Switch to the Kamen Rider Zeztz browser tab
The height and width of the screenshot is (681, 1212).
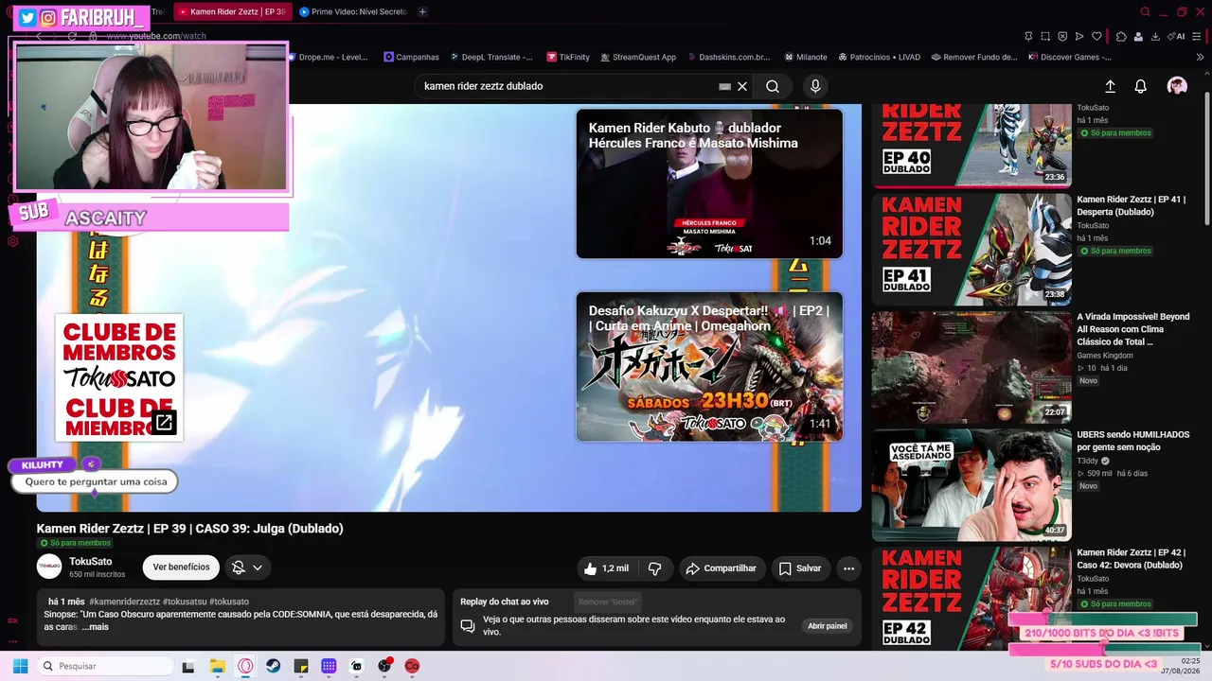[x=232, y=11]
